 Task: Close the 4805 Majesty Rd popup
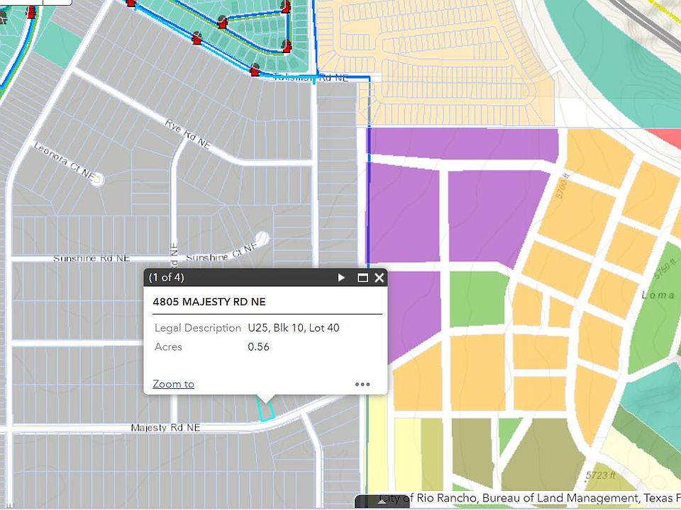(x=380, y=278)
